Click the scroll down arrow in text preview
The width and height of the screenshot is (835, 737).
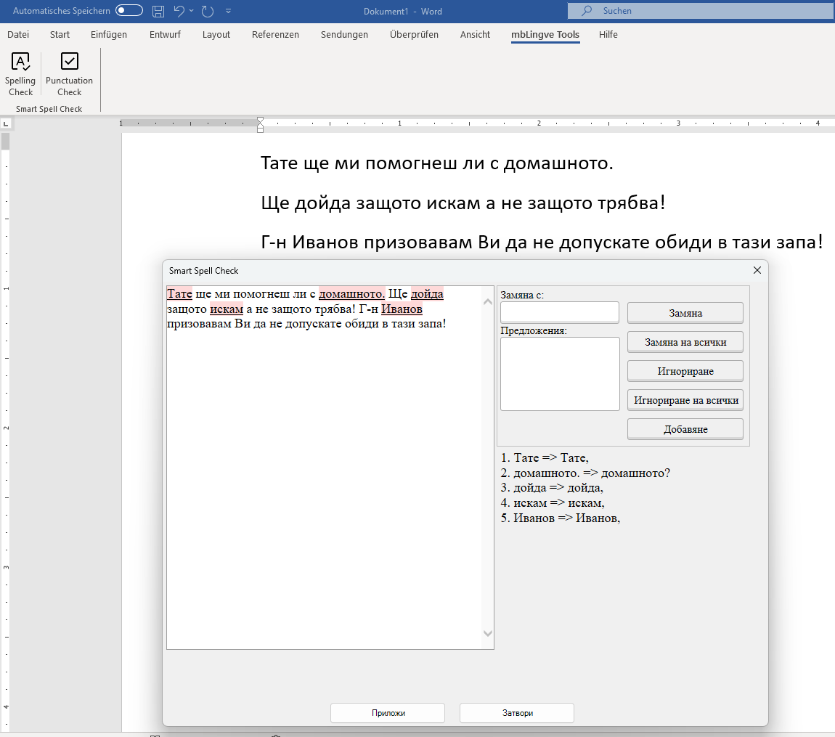point(488,633)
